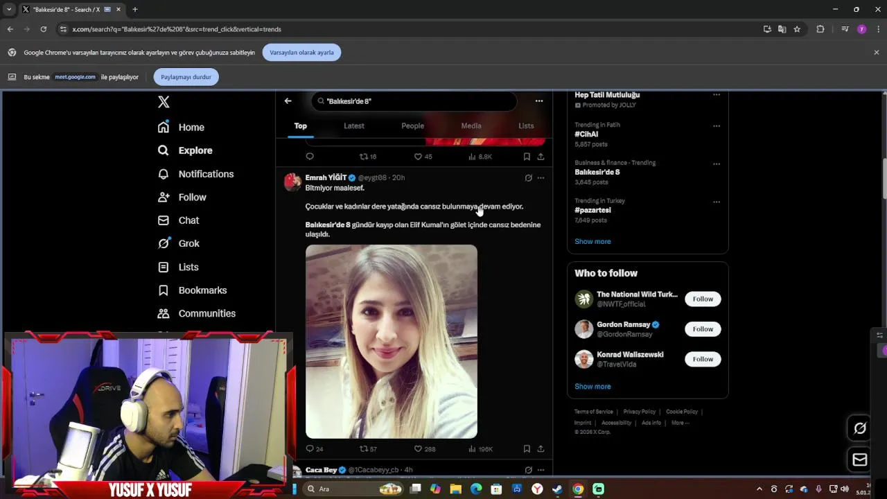This screenshot has height=499, width=887.
Task: Open the floating messages envelope button
Action: 860,459
